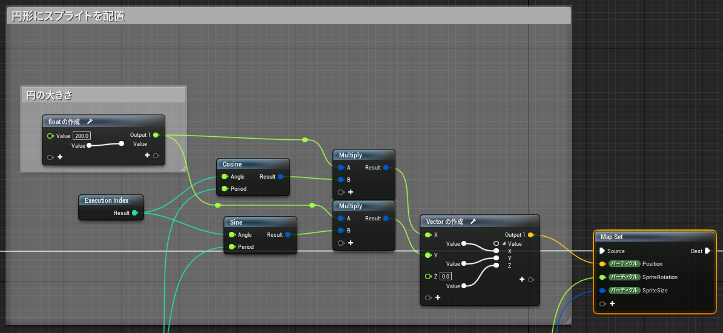Viewport: 723px width, 333px height.
Task: Click pin B on the upper Multiply node
Action: tap(341, 179)
